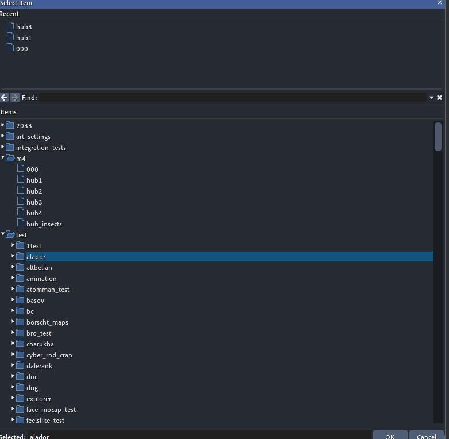Select hub1 in the Recent list

tap(24, 38)
